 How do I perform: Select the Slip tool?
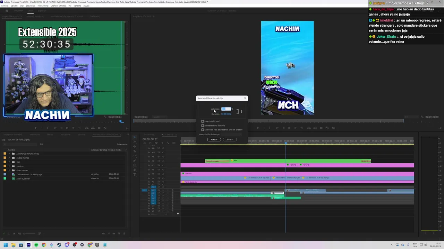point(135,156)
